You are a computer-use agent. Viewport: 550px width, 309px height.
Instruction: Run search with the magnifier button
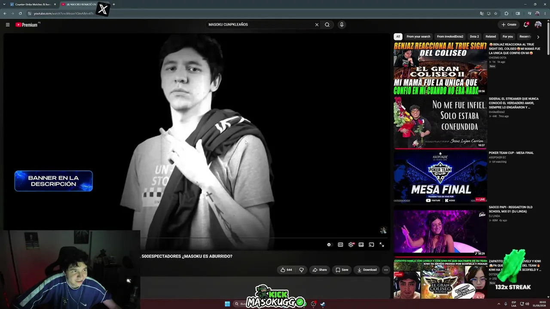(327, 24)
